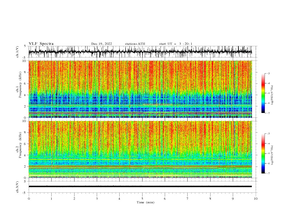Click the ch.1 PSD color scale bar

(263, 93)
